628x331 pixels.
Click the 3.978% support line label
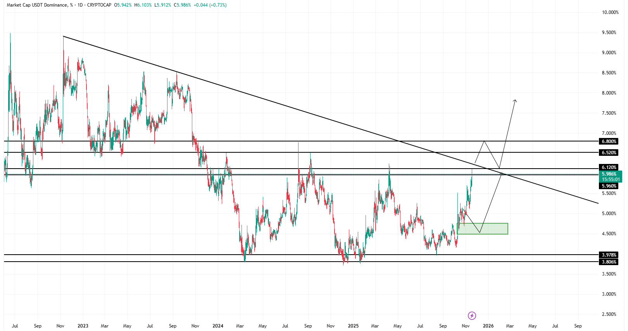click(x=609, y=255)
